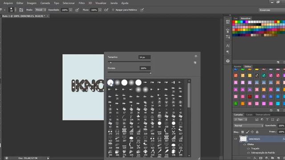Toggle pressure for size icon

click(x=142, y=10)
